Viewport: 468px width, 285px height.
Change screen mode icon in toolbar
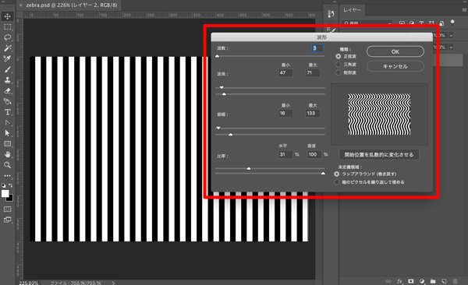tap(8, 220)
